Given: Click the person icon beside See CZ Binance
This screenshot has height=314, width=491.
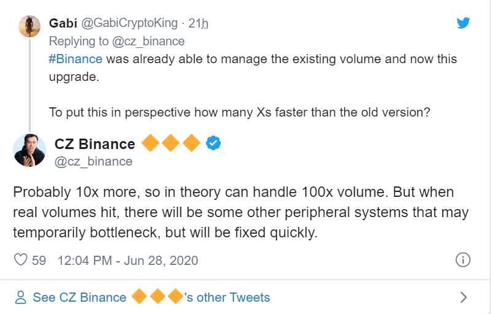Looking at the screenshot, I should coord(21,297).
